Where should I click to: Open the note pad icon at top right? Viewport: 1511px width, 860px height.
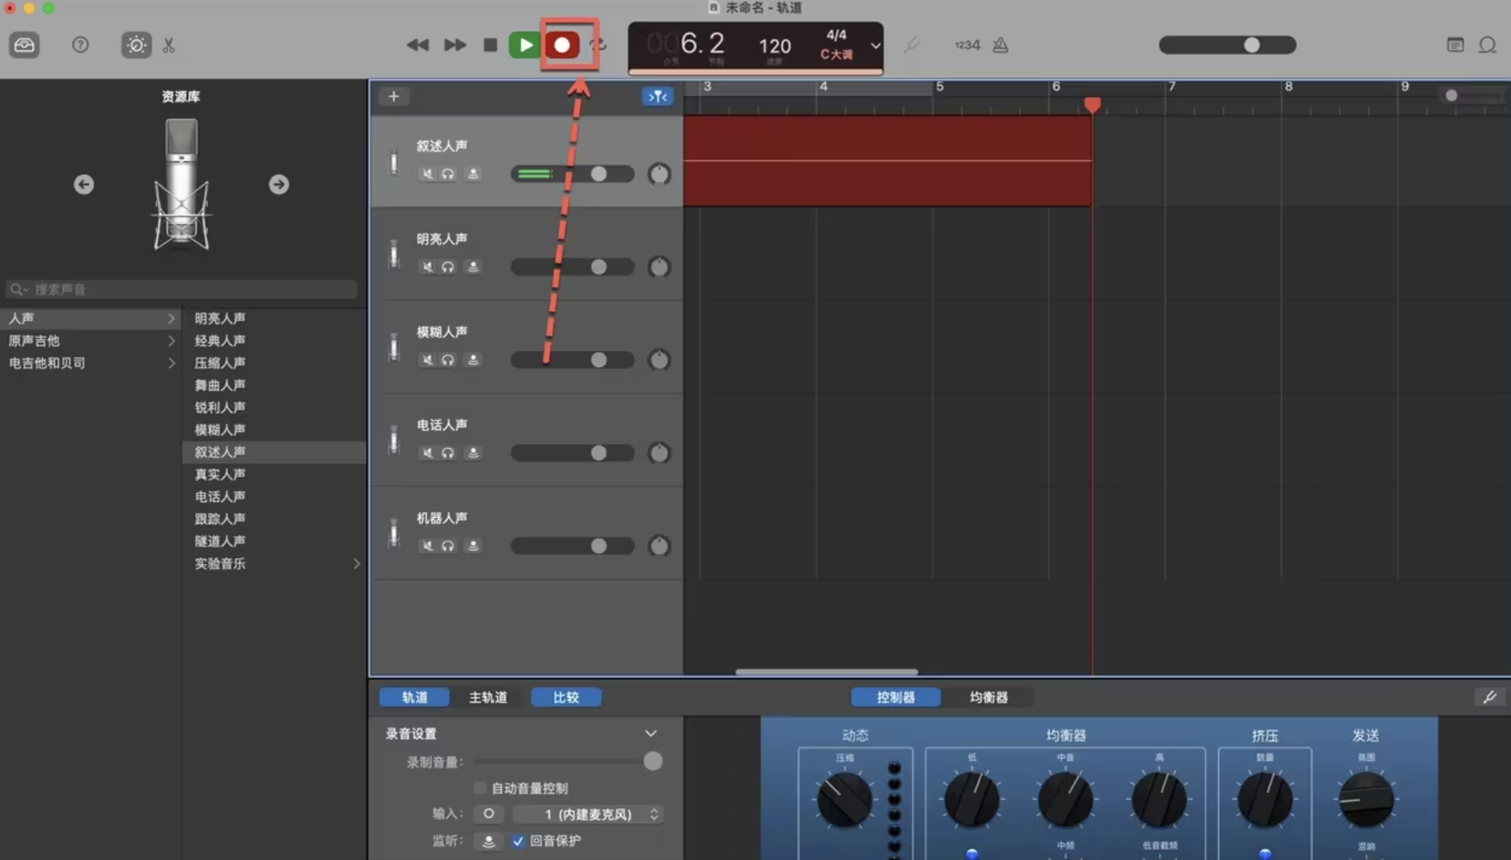pos(1455,45)
